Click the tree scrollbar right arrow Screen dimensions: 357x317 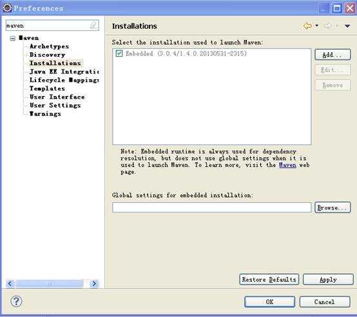94,283
